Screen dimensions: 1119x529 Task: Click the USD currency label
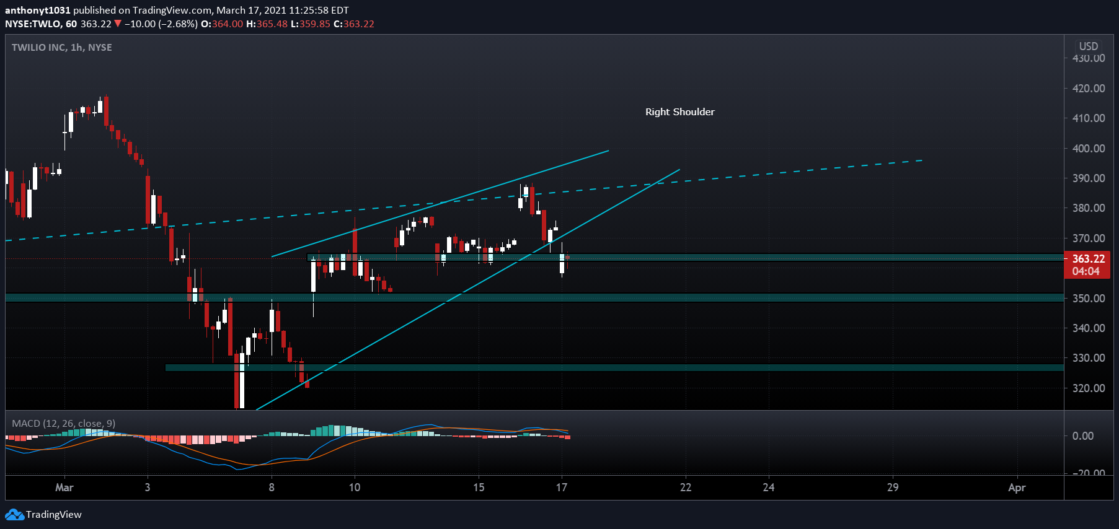[x=1088, y=46]
